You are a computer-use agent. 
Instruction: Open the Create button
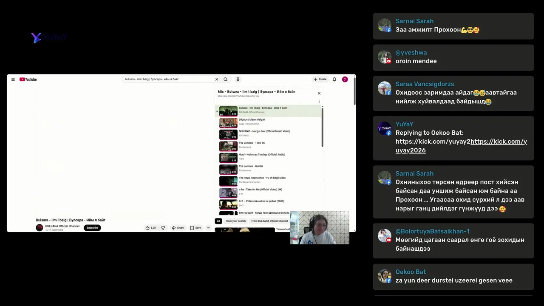[320, 79]
